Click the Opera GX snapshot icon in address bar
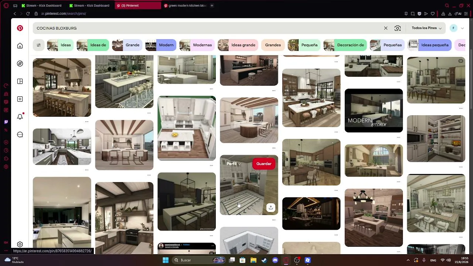473x266 pixels. [413, 14]
